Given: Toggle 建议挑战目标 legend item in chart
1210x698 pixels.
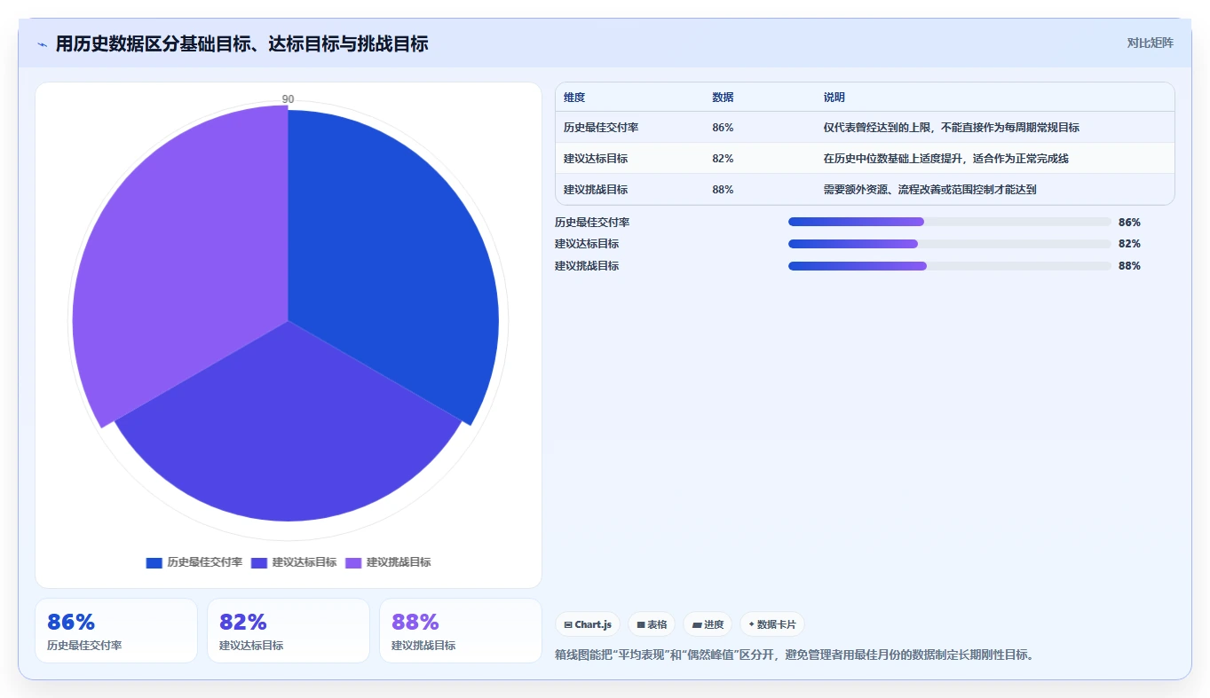Looking at the screenshot, I should pos(388,562).
